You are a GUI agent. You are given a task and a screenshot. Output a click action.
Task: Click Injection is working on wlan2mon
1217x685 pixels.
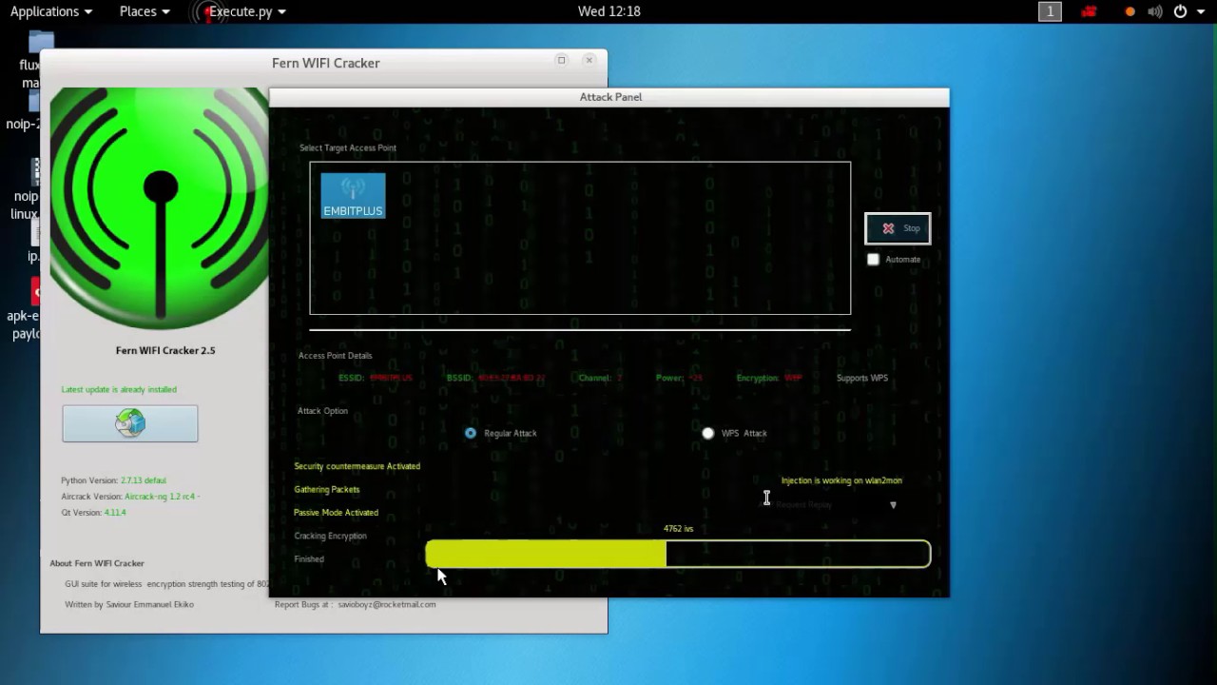841,480
